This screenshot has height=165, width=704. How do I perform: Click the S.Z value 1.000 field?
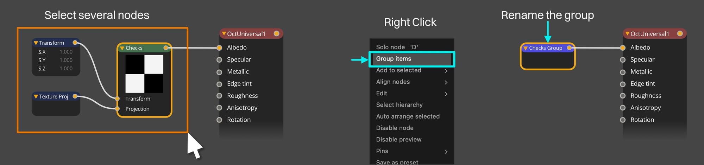[66, 69]
